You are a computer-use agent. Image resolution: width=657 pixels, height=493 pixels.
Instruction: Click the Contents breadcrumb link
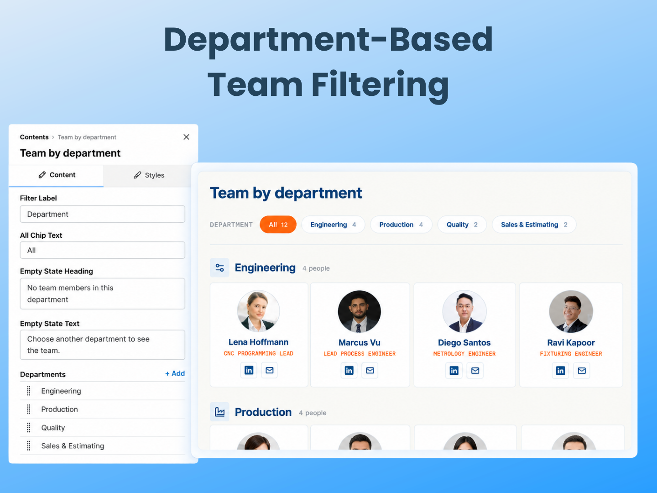pos(34,137)
